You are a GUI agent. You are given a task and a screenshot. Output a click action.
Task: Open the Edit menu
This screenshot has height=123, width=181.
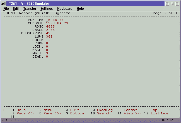click(16, 9)
